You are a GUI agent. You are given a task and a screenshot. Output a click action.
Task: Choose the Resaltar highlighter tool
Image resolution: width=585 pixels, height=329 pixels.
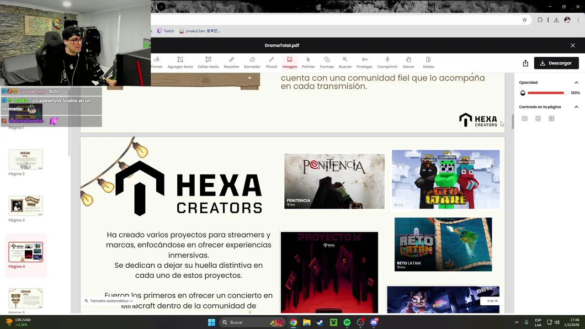coord(231,63)
